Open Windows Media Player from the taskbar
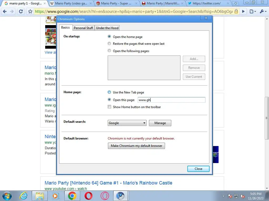Screen dimensions: 269x201 (56, 196)
